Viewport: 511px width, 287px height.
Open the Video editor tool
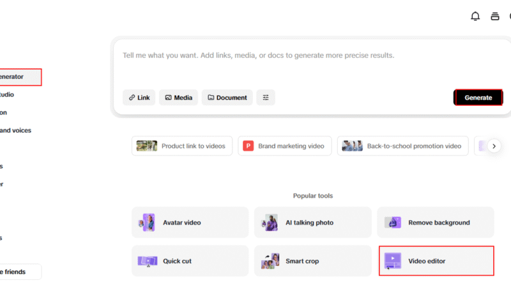[x=436, y=261]
